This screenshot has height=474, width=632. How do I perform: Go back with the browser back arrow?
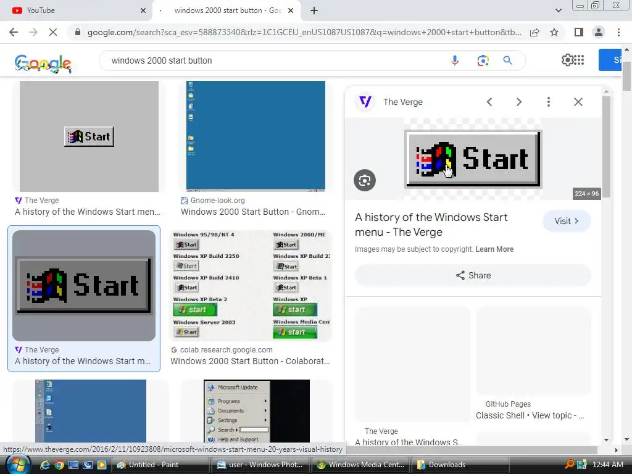point(14,32)
